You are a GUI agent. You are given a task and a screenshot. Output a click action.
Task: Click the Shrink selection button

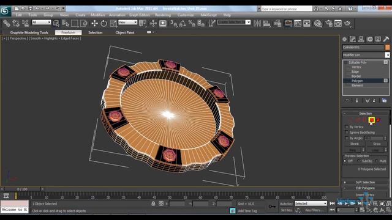[x=354, y=144]
